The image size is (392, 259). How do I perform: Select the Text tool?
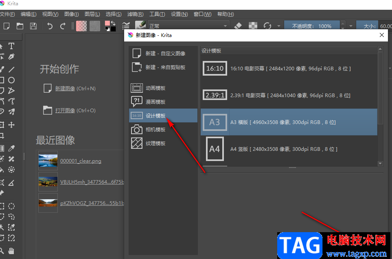coord(11,46)
